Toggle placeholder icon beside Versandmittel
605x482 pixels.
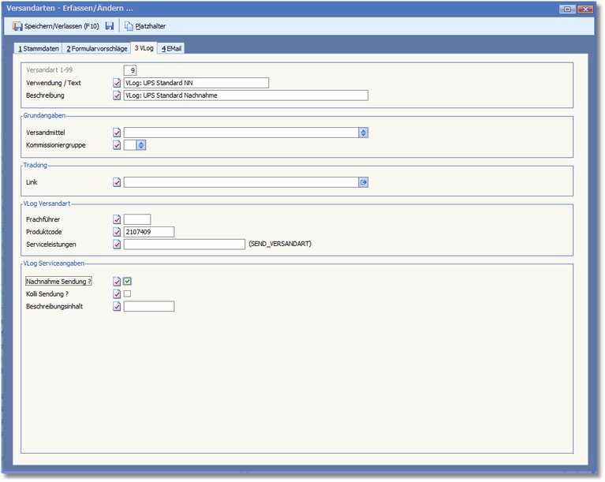click(x=117, y=133)
